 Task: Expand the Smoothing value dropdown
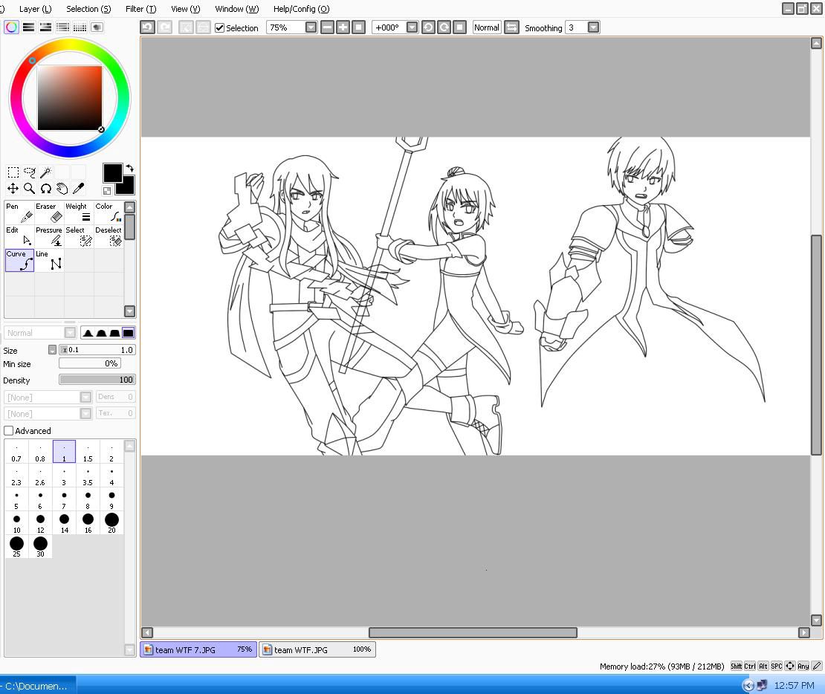coord(593,27)
